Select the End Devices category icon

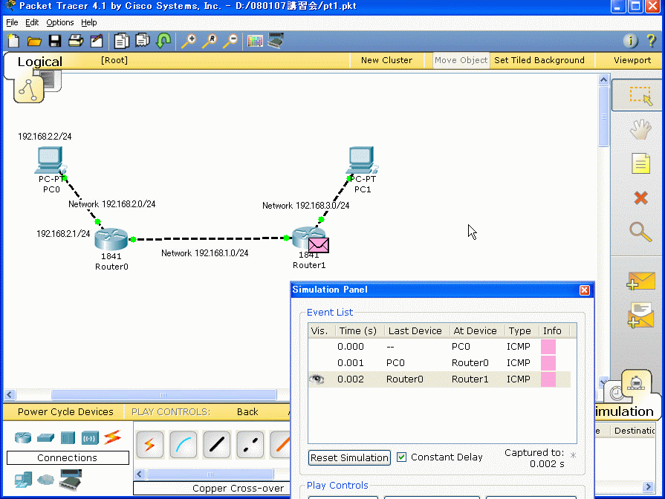coord(23,480)
